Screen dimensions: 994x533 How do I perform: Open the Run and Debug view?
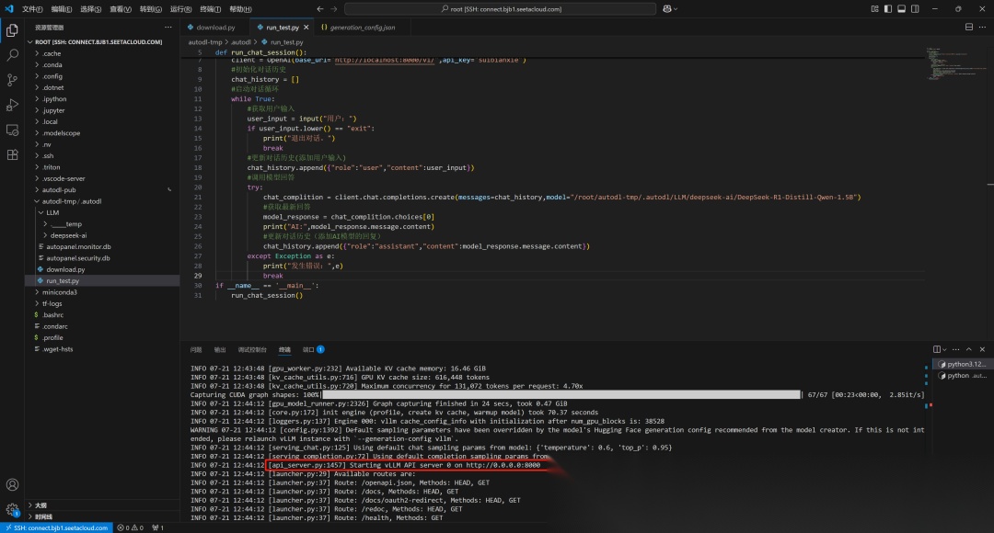pyautogui.click(x=12, y=105)
